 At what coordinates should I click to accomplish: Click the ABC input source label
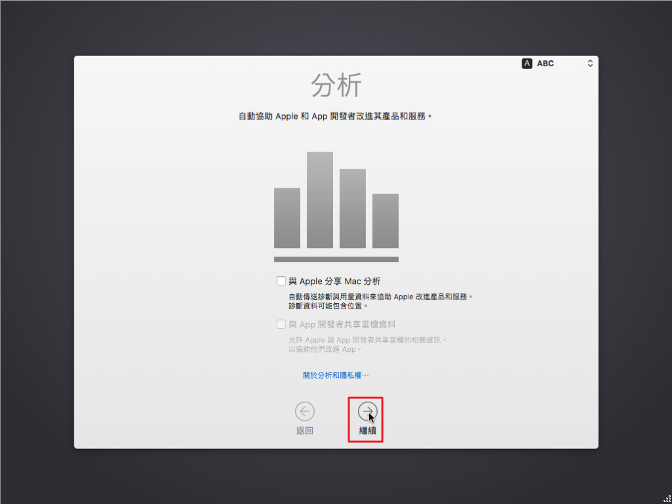click(x=545, y=64)
